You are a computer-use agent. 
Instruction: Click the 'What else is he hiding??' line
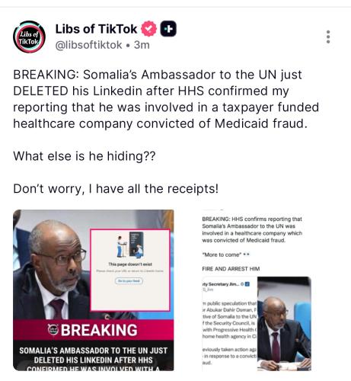pos(85,156)
